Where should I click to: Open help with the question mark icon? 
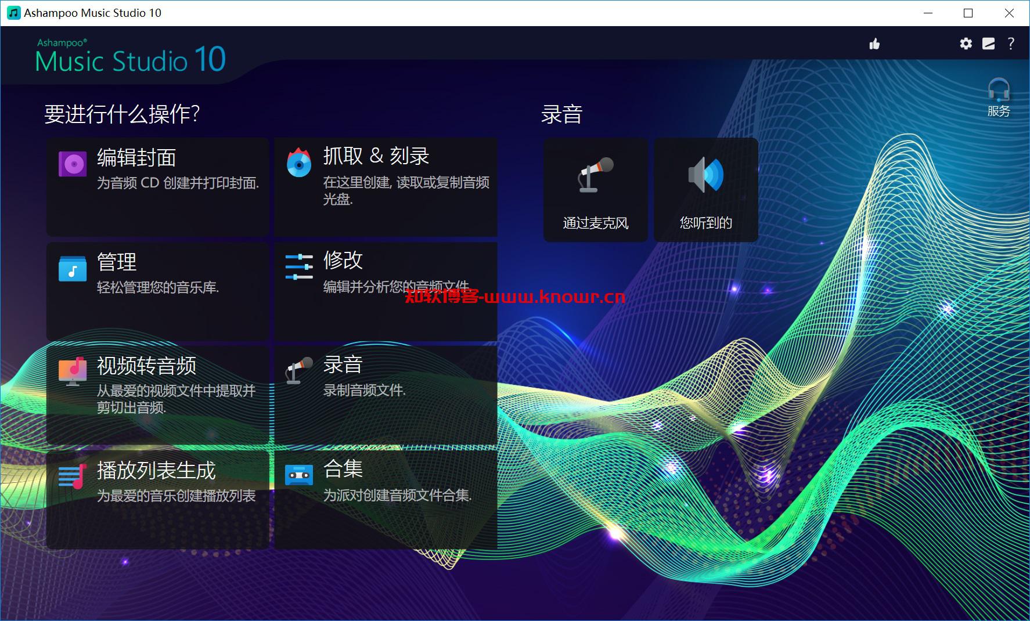click(1011, 44)
